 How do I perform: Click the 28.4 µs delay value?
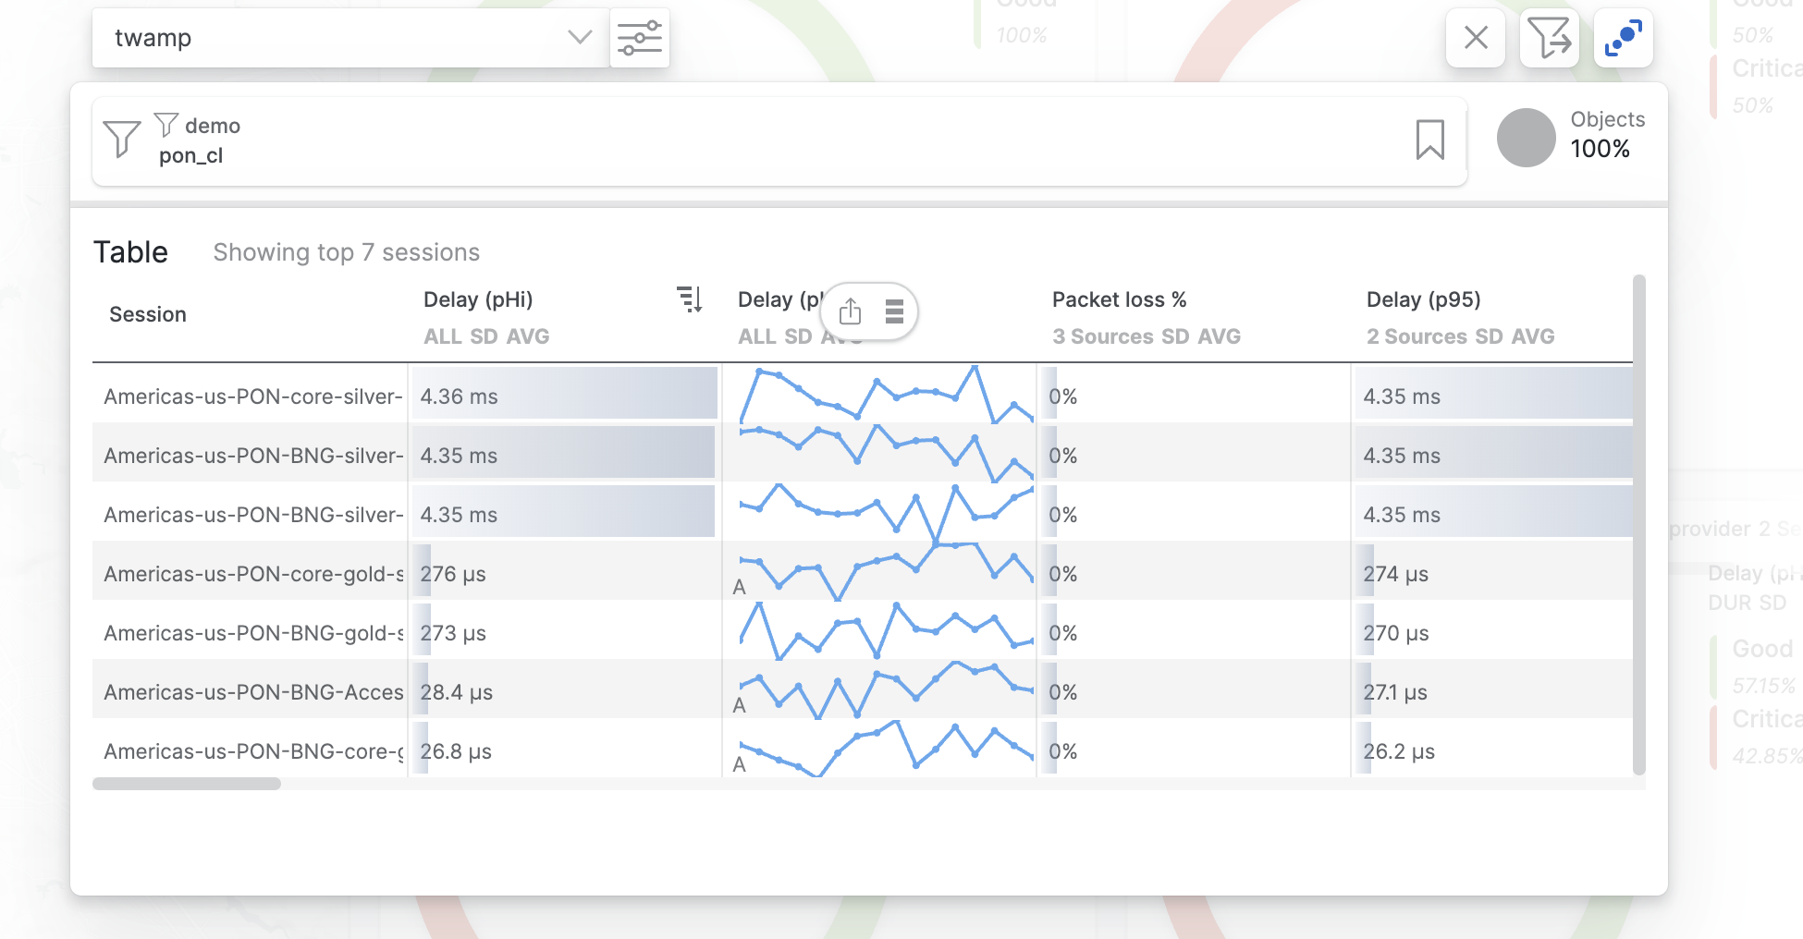(x=456, y=692)
